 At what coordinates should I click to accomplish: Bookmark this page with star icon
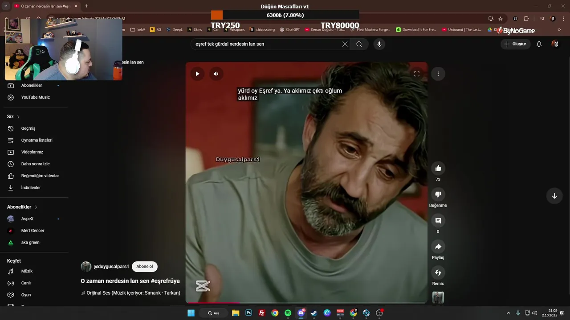[501, 19]
